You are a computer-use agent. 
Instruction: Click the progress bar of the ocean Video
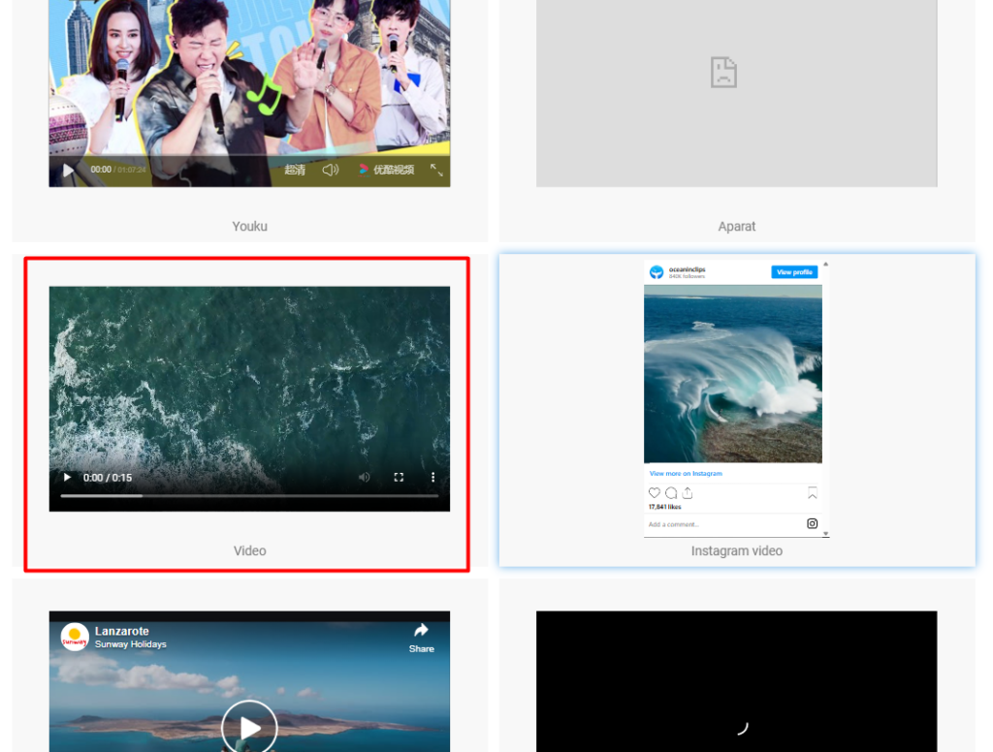pos(249,496)
